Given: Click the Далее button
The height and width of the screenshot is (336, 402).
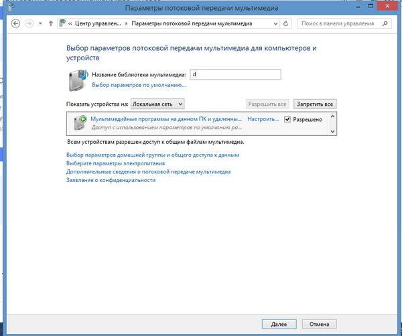Looking at the screenshot, I should 279,323.
